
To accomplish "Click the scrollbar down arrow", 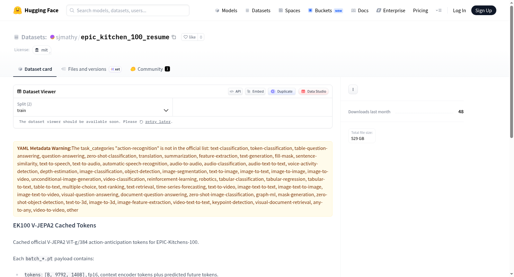I will (511, 274).
